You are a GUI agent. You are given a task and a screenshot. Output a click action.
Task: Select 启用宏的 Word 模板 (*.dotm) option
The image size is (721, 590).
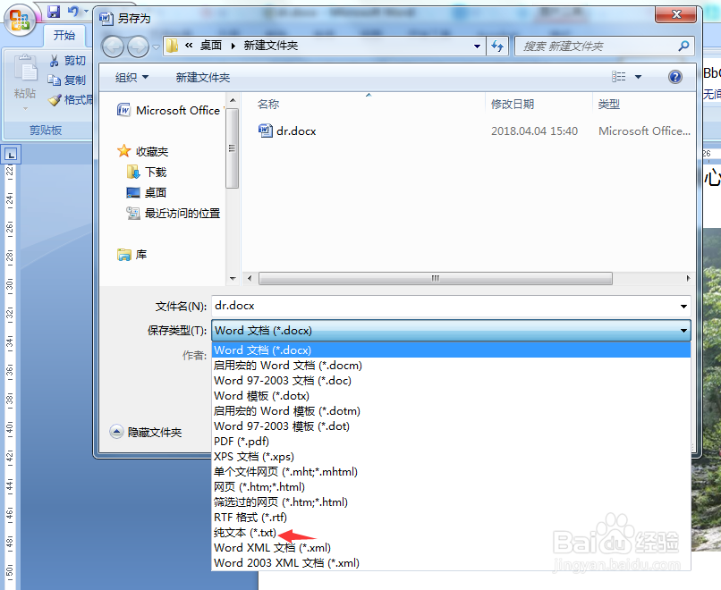point(451,411)
